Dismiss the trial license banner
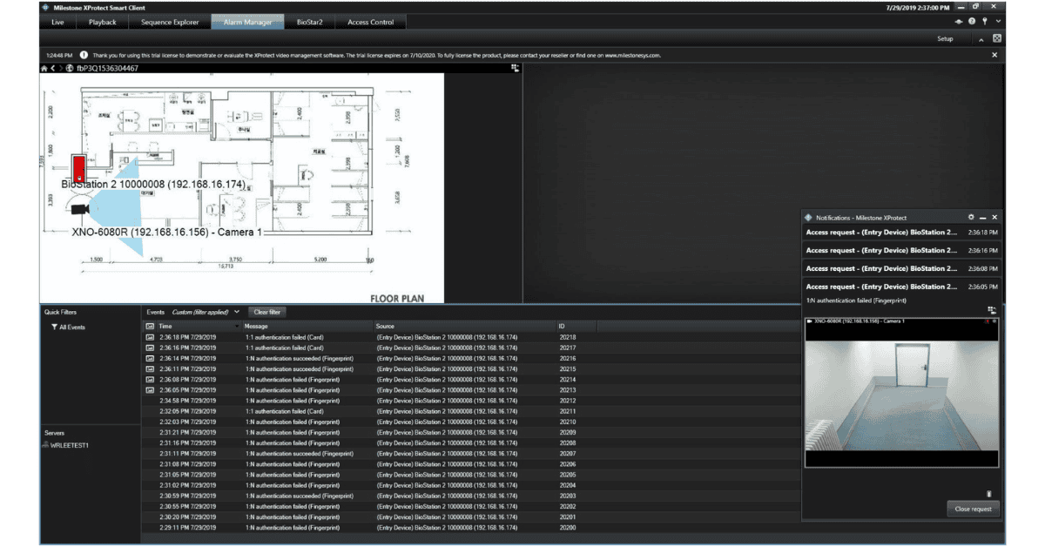The width and height of the screenshot is (1045, 547). pos(994,55)
